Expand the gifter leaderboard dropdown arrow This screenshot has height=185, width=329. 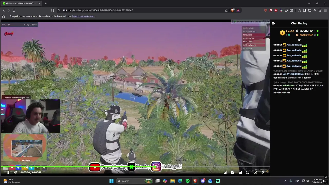point(299,40)
